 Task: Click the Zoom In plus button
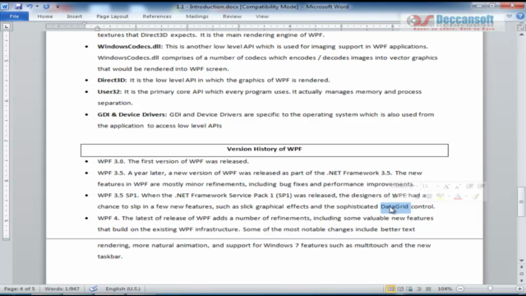click(x=520, y=289)
